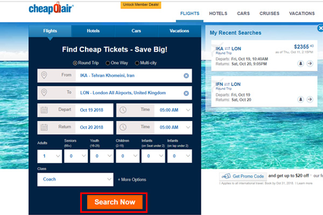This screenshot has width=323, height=215.
Task: Click the arrow icon for IKA-LON recent search
Action: pos(310,63)
